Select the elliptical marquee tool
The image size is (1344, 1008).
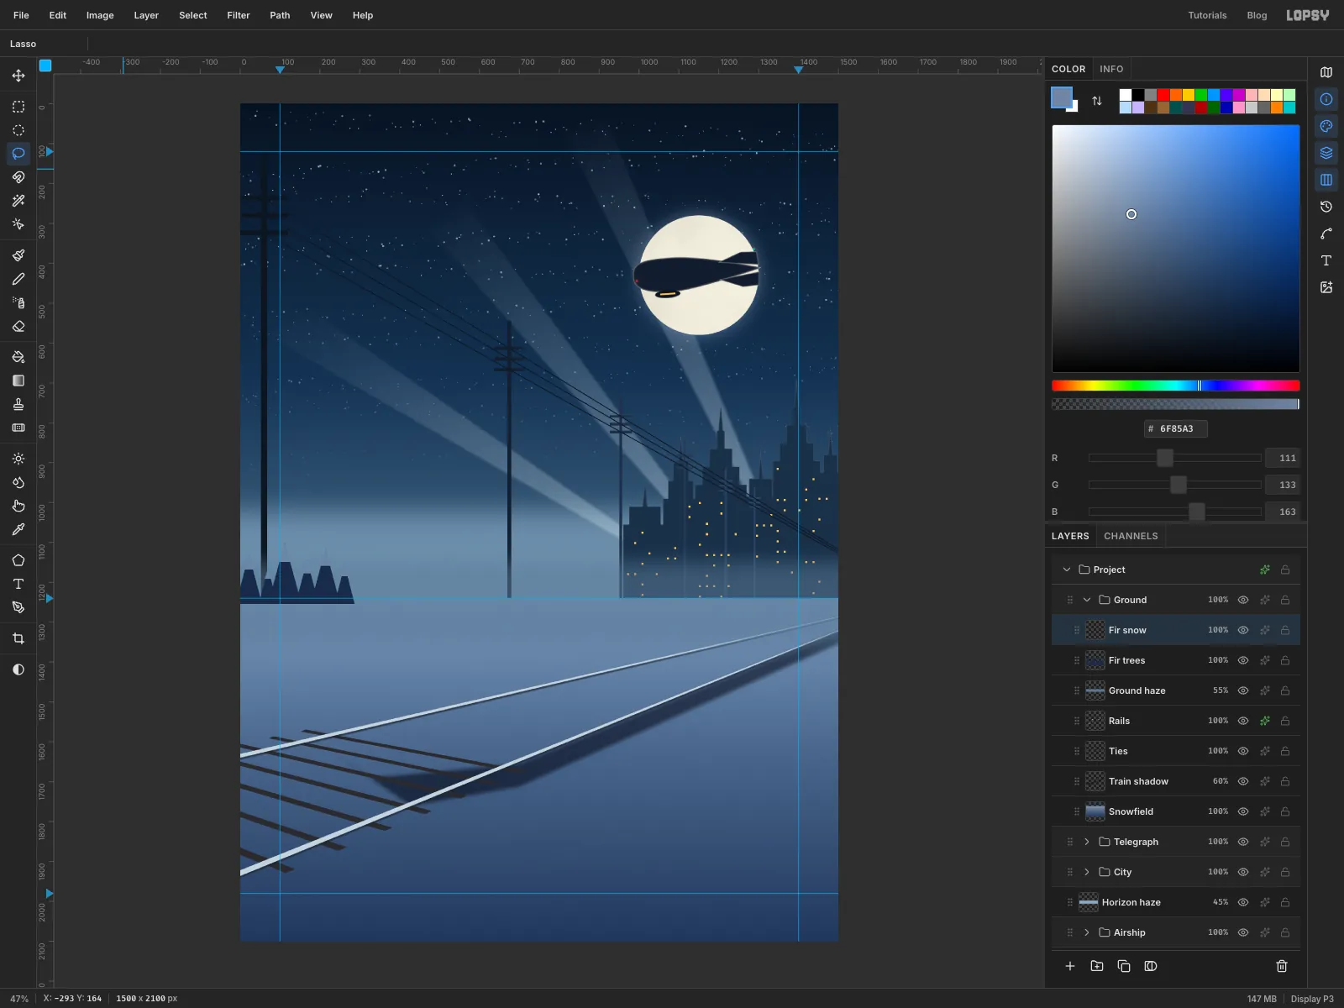18,130
